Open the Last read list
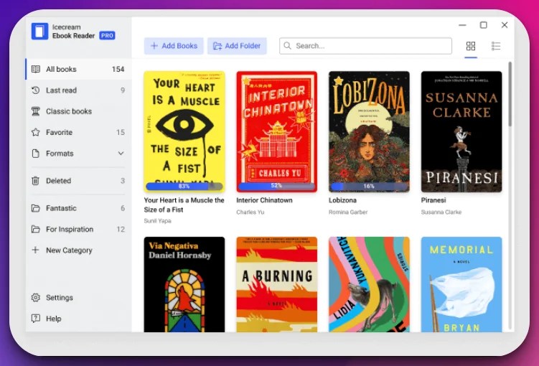This screenshot has width=539, height=366. pos(78,90)
